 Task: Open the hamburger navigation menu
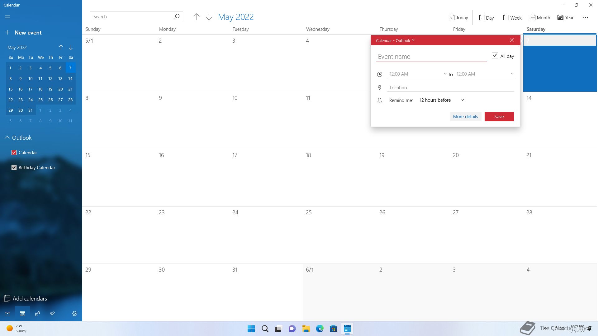pyautogui.click(x=7, y=17)
